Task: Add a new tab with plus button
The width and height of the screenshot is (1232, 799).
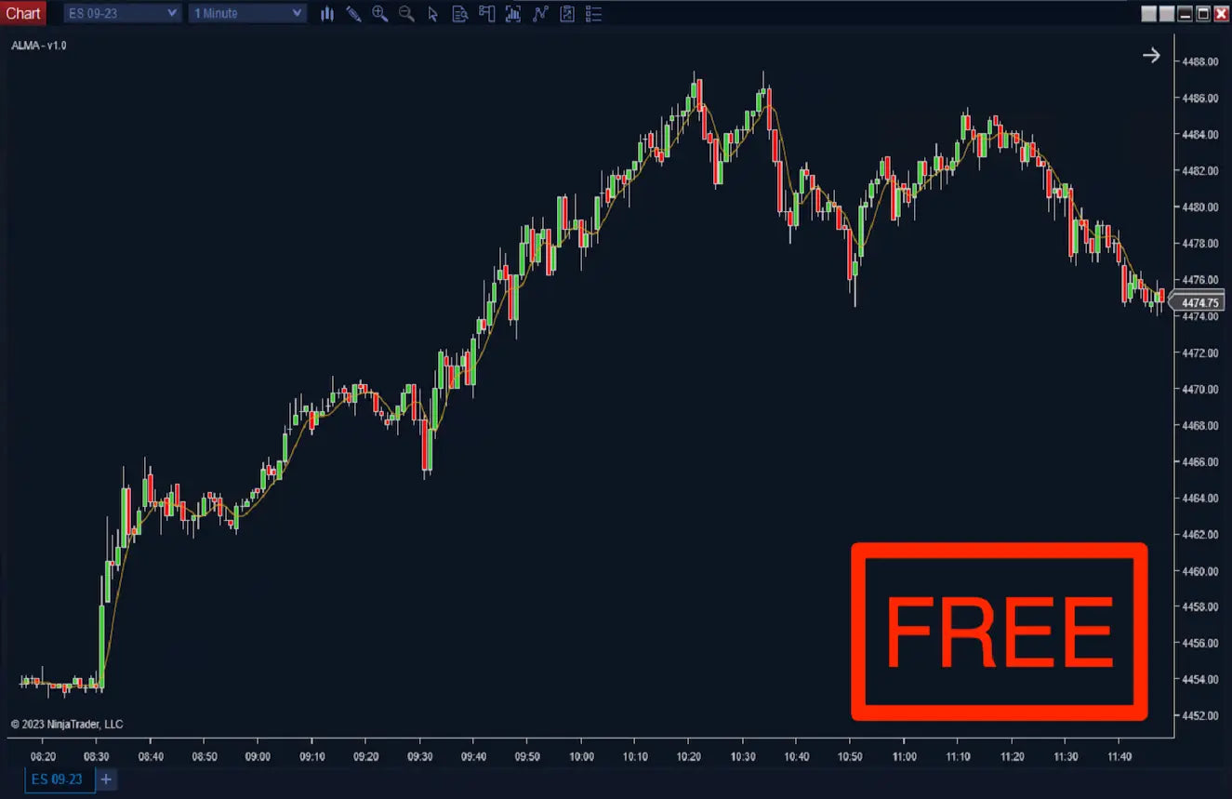Action: click(106, 779)
